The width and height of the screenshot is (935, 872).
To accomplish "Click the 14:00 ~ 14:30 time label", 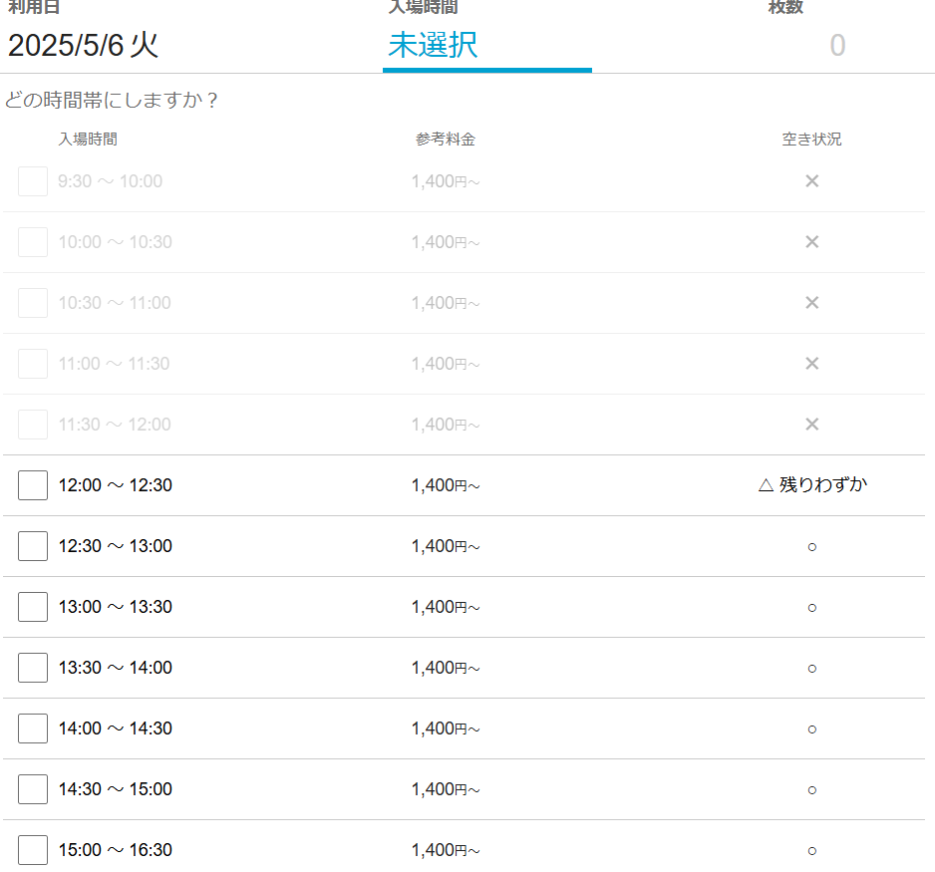I will [x=115, y=728].
